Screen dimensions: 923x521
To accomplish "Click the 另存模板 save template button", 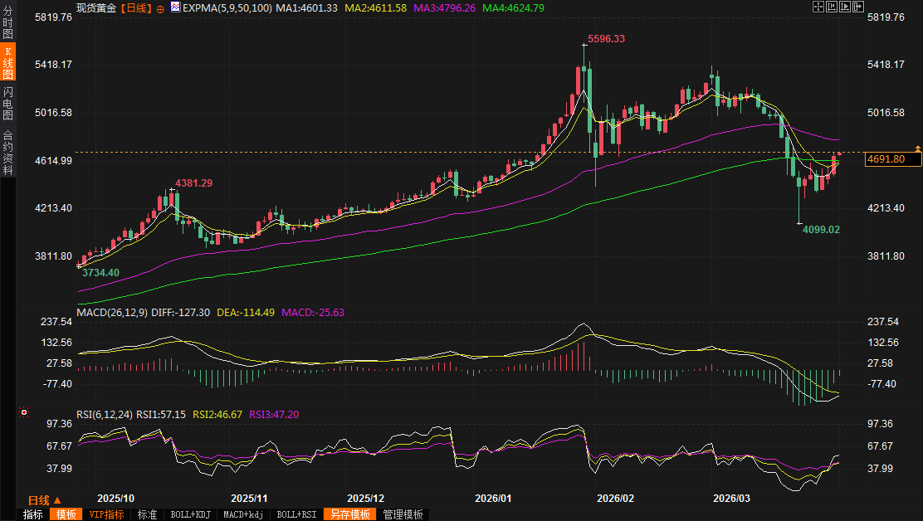I will click(349, 514).
